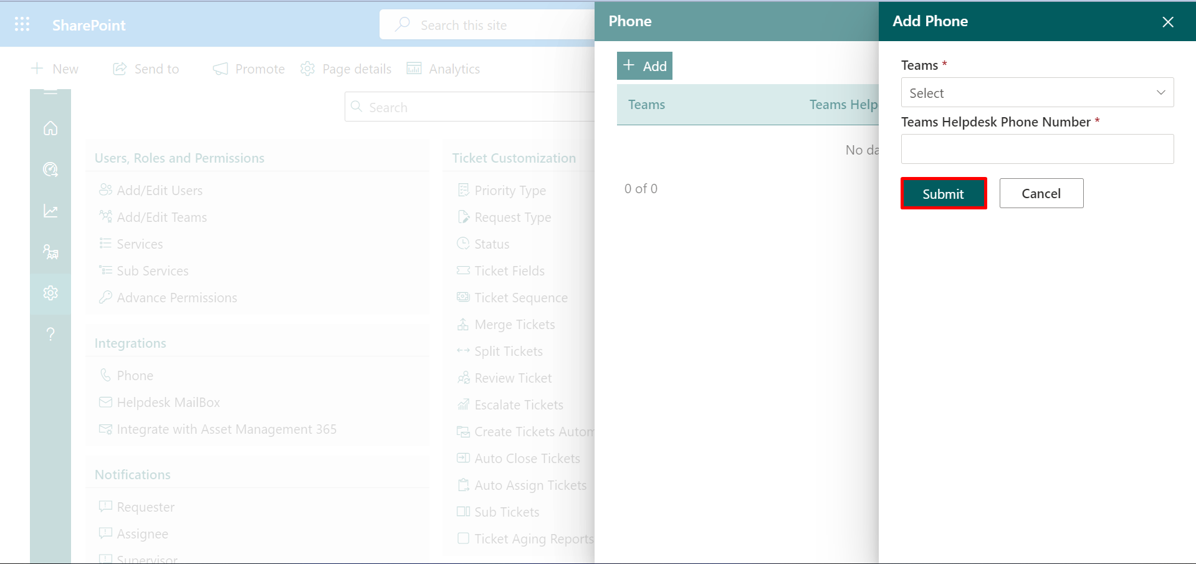
Task: Open Page details
Action: (x=346, y=69)
